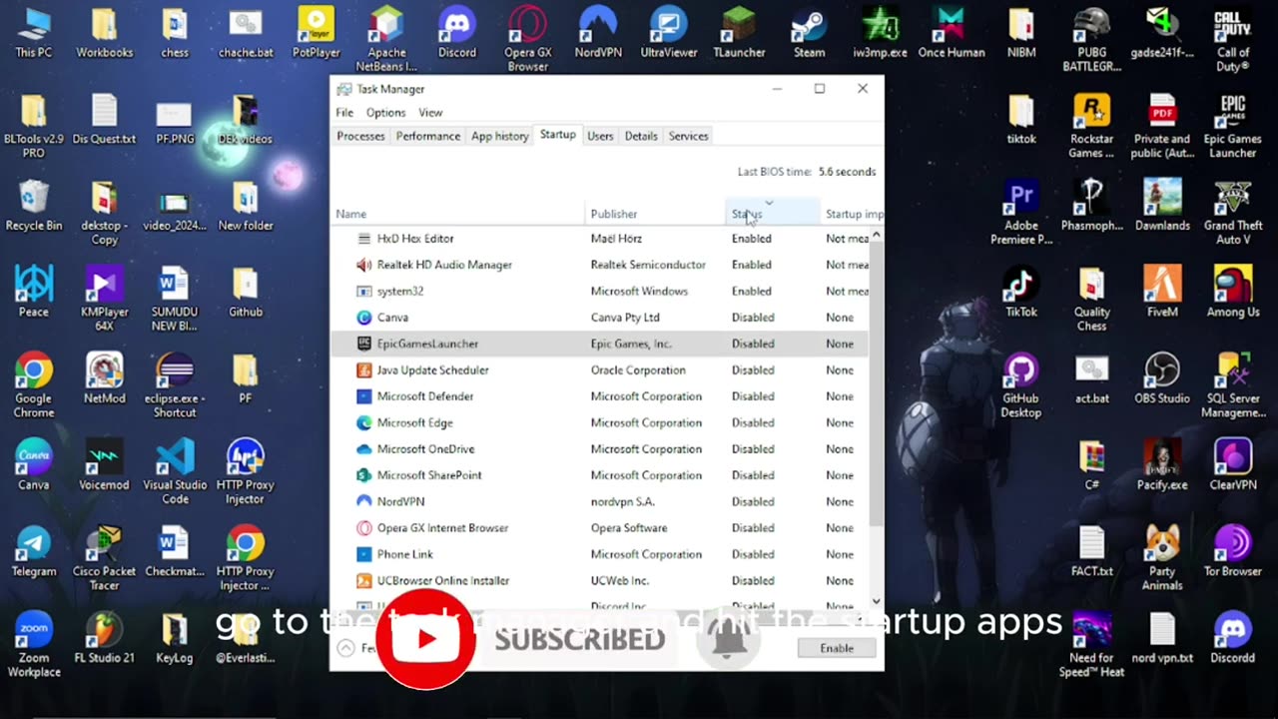Image resolution: width=1278 pixels, height=719 pixels.
Task: Open PUBG Battlegrounds desktop icon
Action: point(1092,39)
